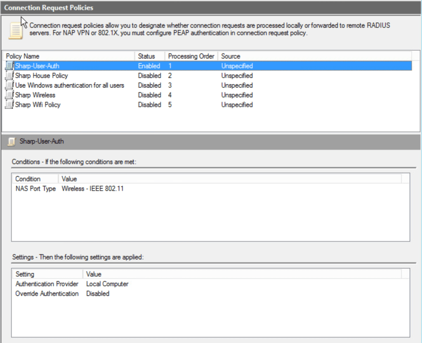Select the Sharp House Policy row

(x=42, y=76)
